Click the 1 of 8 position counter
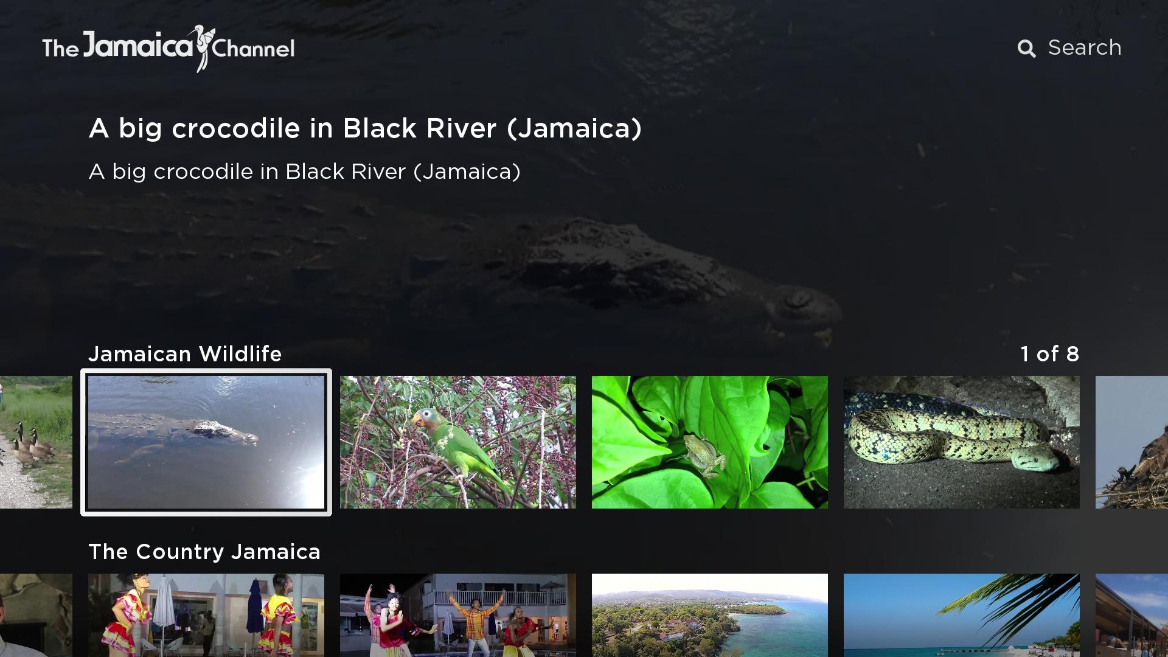 [1049, 354]
